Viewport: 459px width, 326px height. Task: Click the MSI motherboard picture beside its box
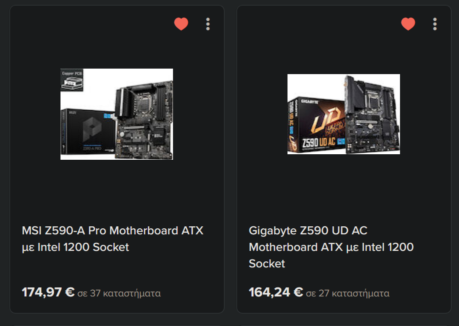(144, 120)
